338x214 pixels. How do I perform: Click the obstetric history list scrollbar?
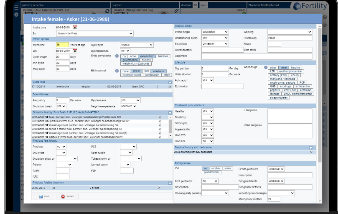click(x=170, y=126)
